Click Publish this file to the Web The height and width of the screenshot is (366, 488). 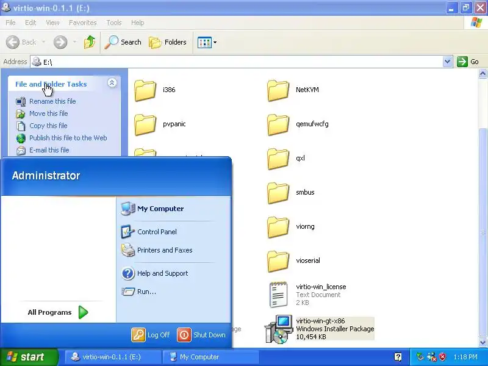(68, 138)
